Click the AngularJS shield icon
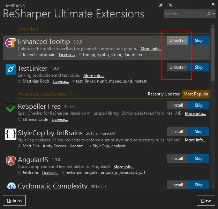Viewport: 218px width, 209px height. pyautogui.click(x=11, y=161)
